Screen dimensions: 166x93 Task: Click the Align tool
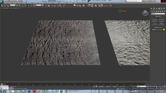(80, 5)
